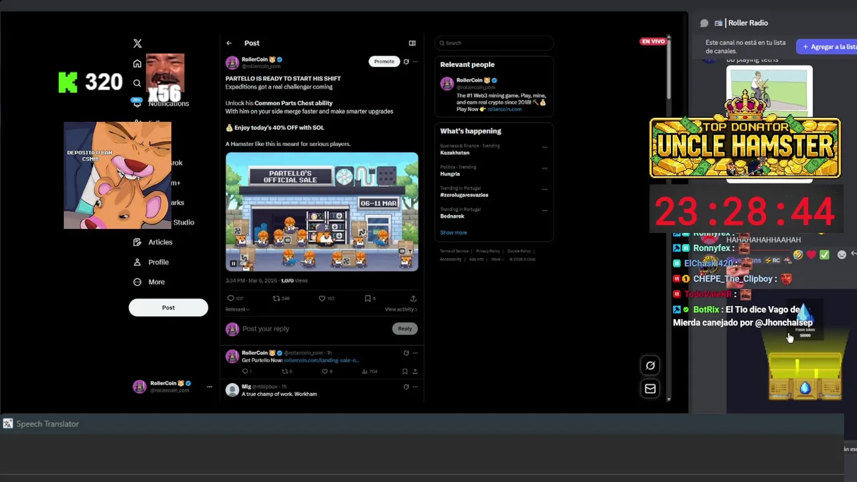Open the floating Grok button
Image resolution: width=857 pixels, height=482 pixels.
[650, 365]
